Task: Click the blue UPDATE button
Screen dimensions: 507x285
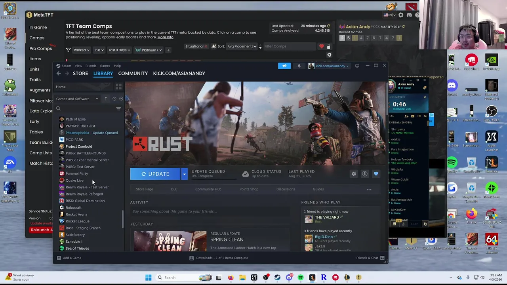Action: [156, 174]
